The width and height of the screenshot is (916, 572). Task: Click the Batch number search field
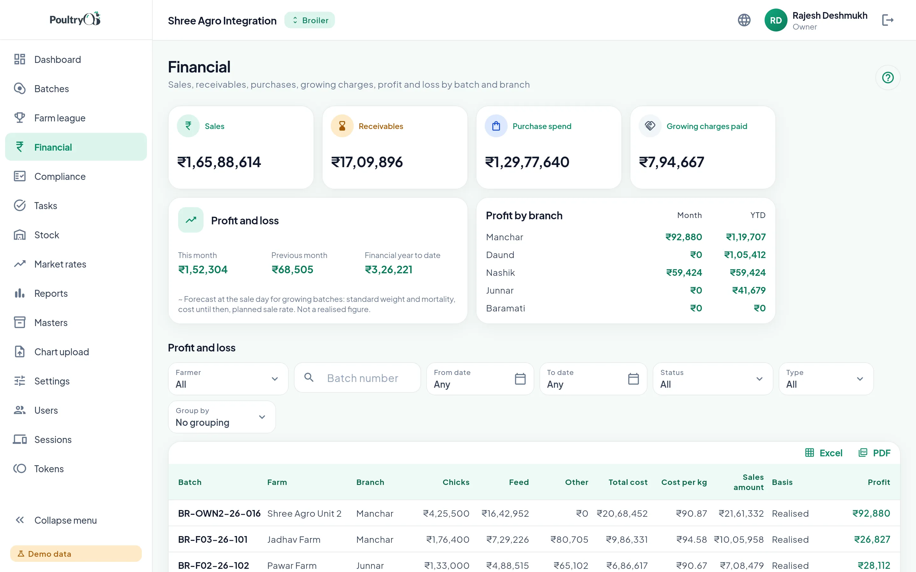pyautogui.click(x=357, y=378)
